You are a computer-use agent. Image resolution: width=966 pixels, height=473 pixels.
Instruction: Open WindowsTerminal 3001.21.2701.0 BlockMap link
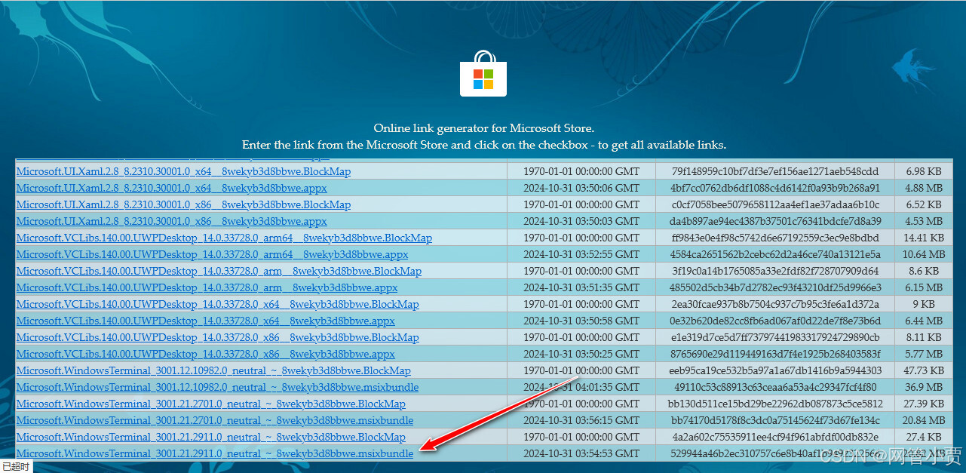point(210,404)
